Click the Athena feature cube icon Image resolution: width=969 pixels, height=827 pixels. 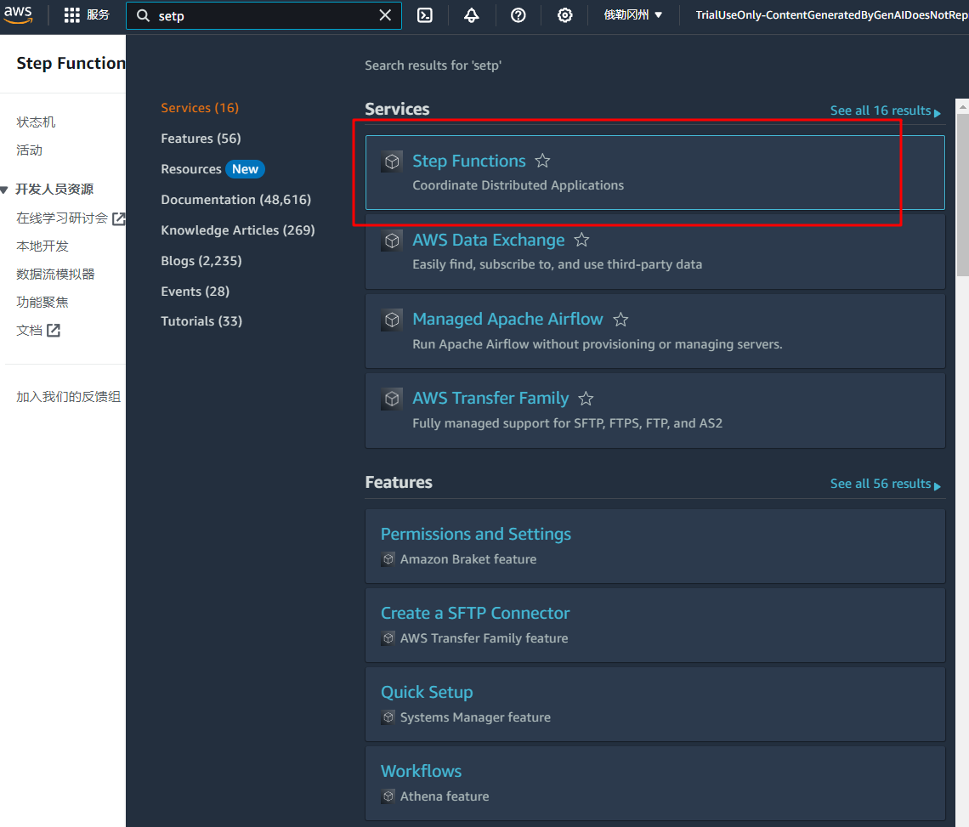388,796
